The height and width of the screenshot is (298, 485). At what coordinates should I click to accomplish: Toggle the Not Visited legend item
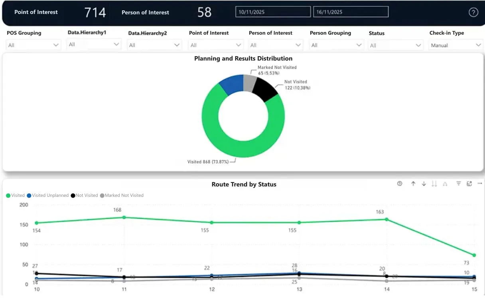[84, 195]
